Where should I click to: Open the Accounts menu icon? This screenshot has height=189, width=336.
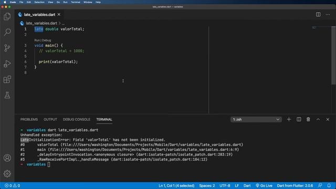pyautogui.click(x=7, y=158)
